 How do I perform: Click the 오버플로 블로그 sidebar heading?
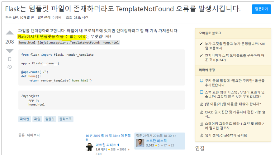click(x=210, y=33)
